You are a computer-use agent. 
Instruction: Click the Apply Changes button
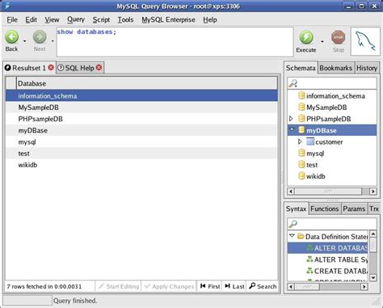pyautogui.click(x=170, y=286)
